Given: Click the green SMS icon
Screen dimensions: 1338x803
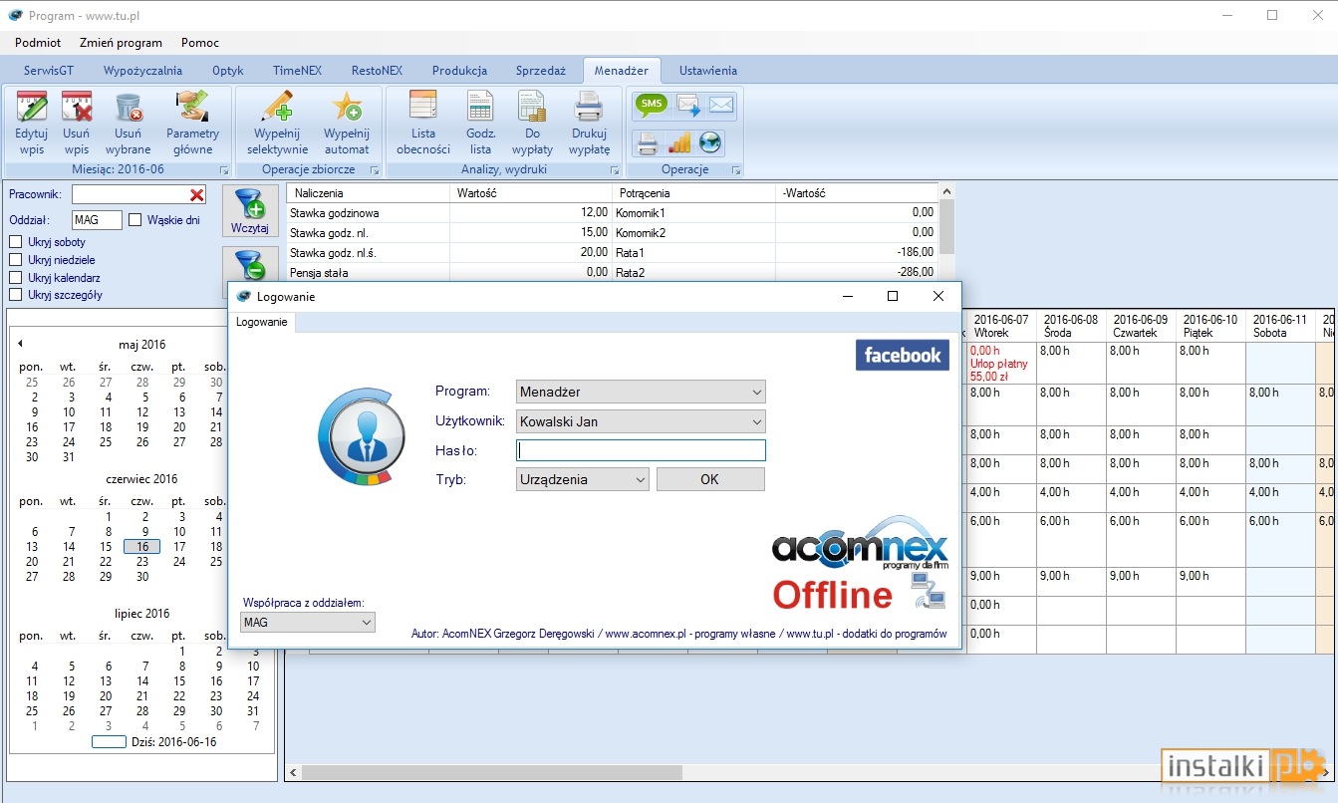Looking at the screenshot, I should pyautogui.click(x=652, y=105).
